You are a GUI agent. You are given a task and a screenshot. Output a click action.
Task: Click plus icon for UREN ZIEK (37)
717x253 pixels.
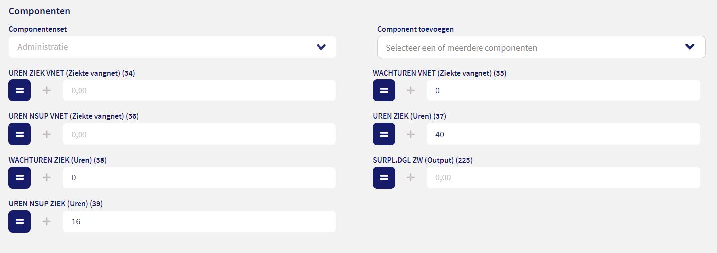411,134
